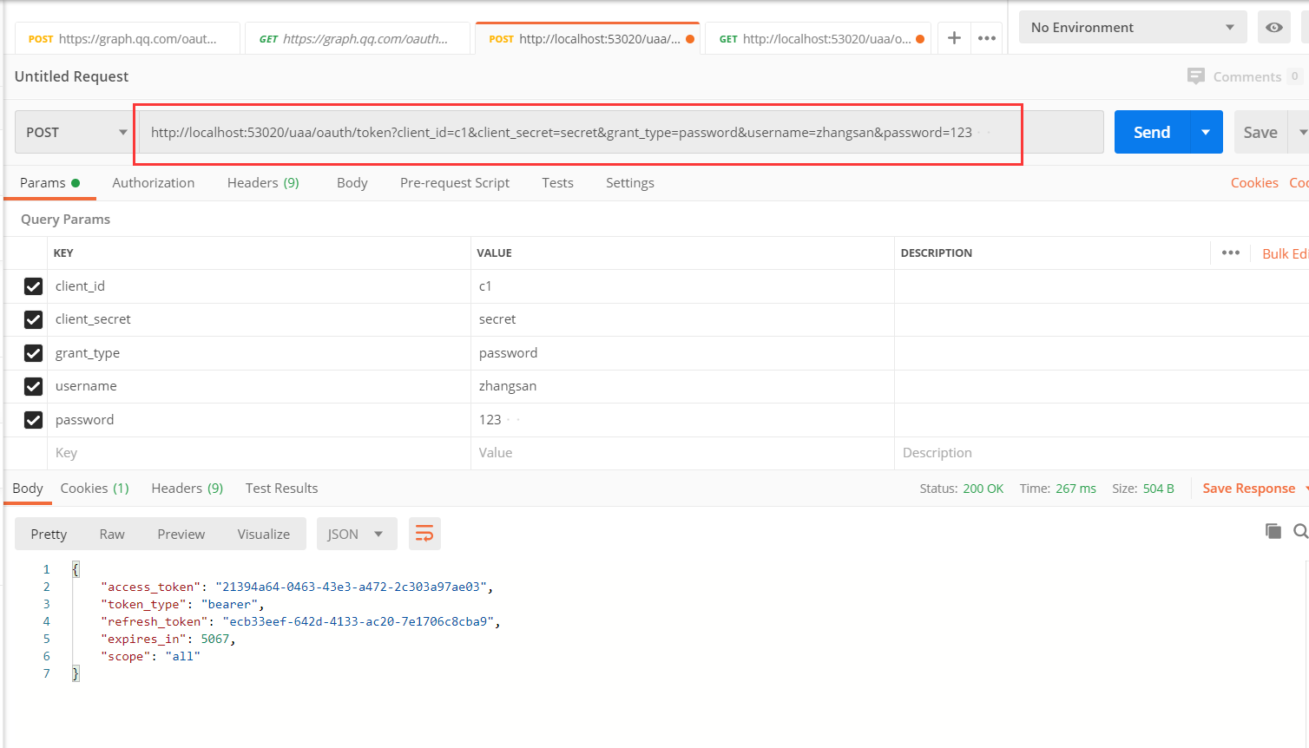Disable the grant_type parameter checkbox

[x=34, y=353]
